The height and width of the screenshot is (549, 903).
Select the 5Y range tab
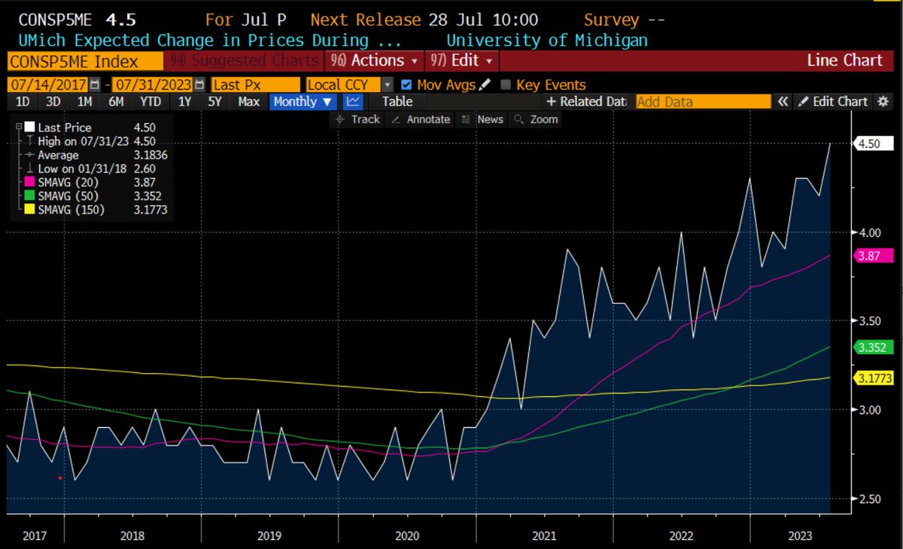coord(214,102)
